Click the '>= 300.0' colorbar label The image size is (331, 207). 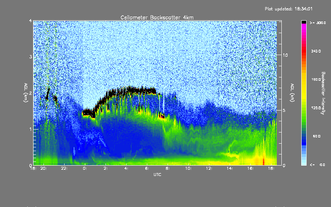tap(318, 23)
